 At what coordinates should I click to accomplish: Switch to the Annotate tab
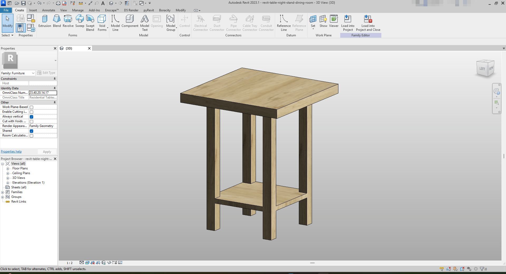(x=49, y=10)
